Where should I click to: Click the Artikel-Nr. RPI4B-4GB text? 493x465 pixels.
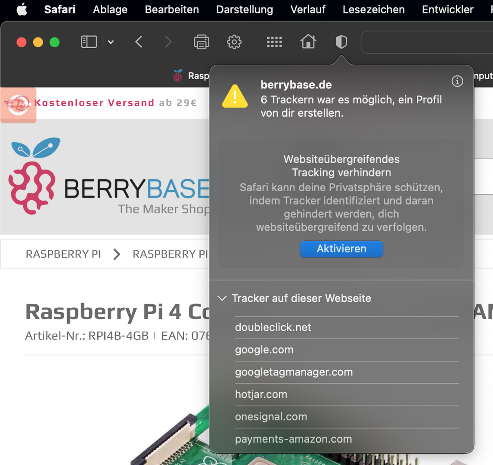[x=87, y=336]
